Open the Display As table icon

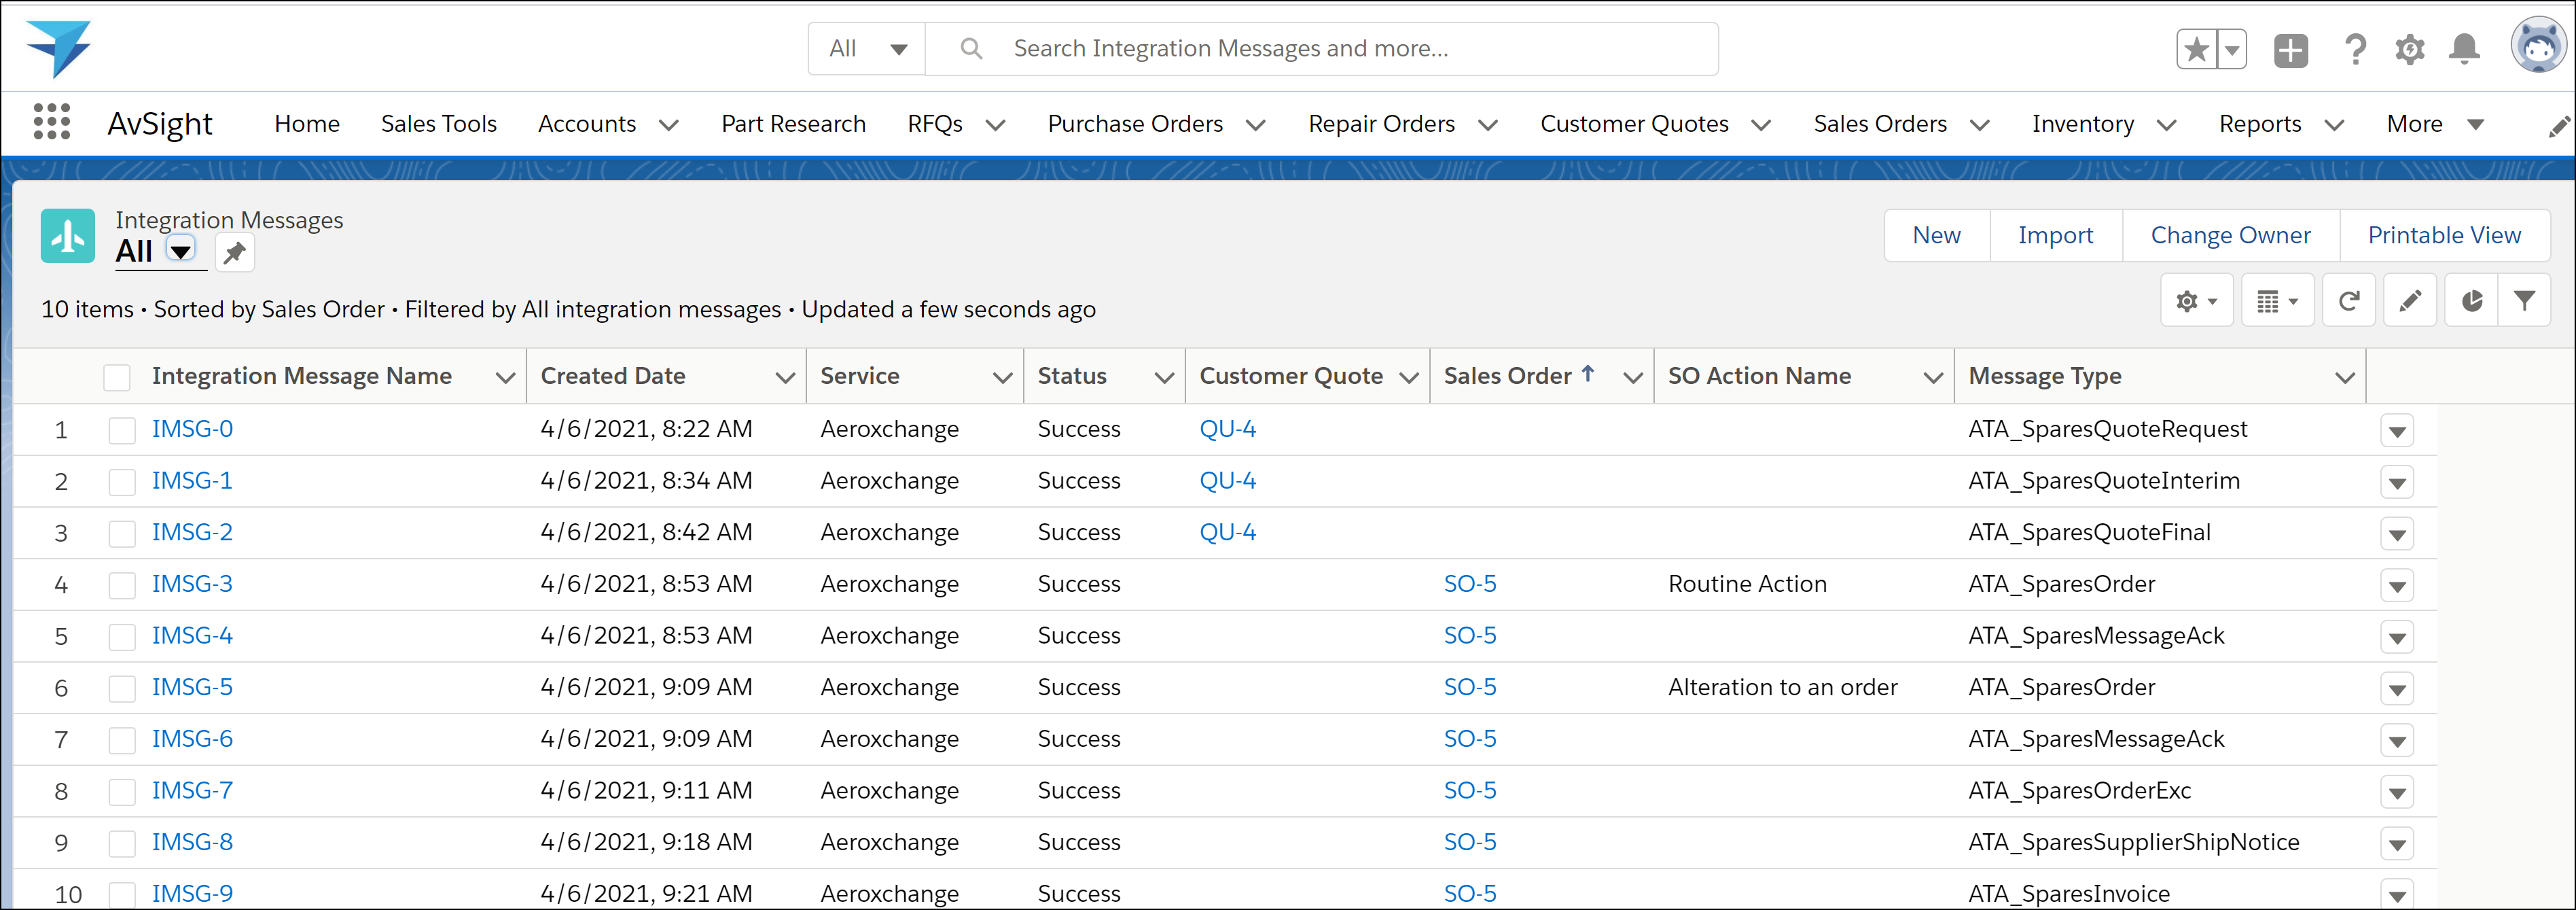[2277, 301]
